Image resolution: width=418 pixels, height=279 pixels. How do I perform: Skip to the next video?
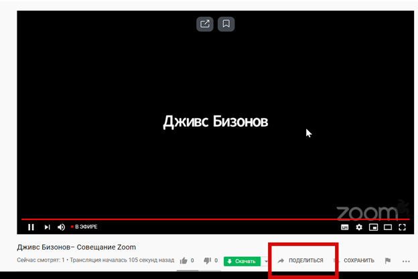tap(47, 227)
